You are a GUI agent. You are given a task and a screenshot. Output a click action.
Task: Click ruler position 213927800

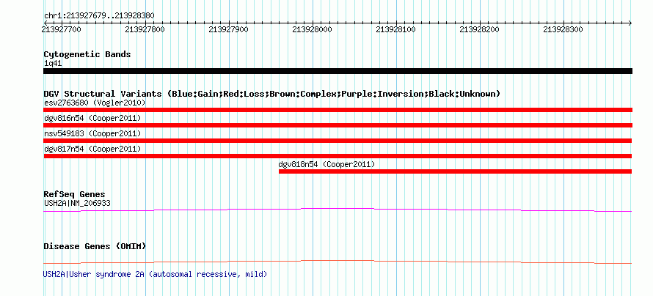(145, 29)
